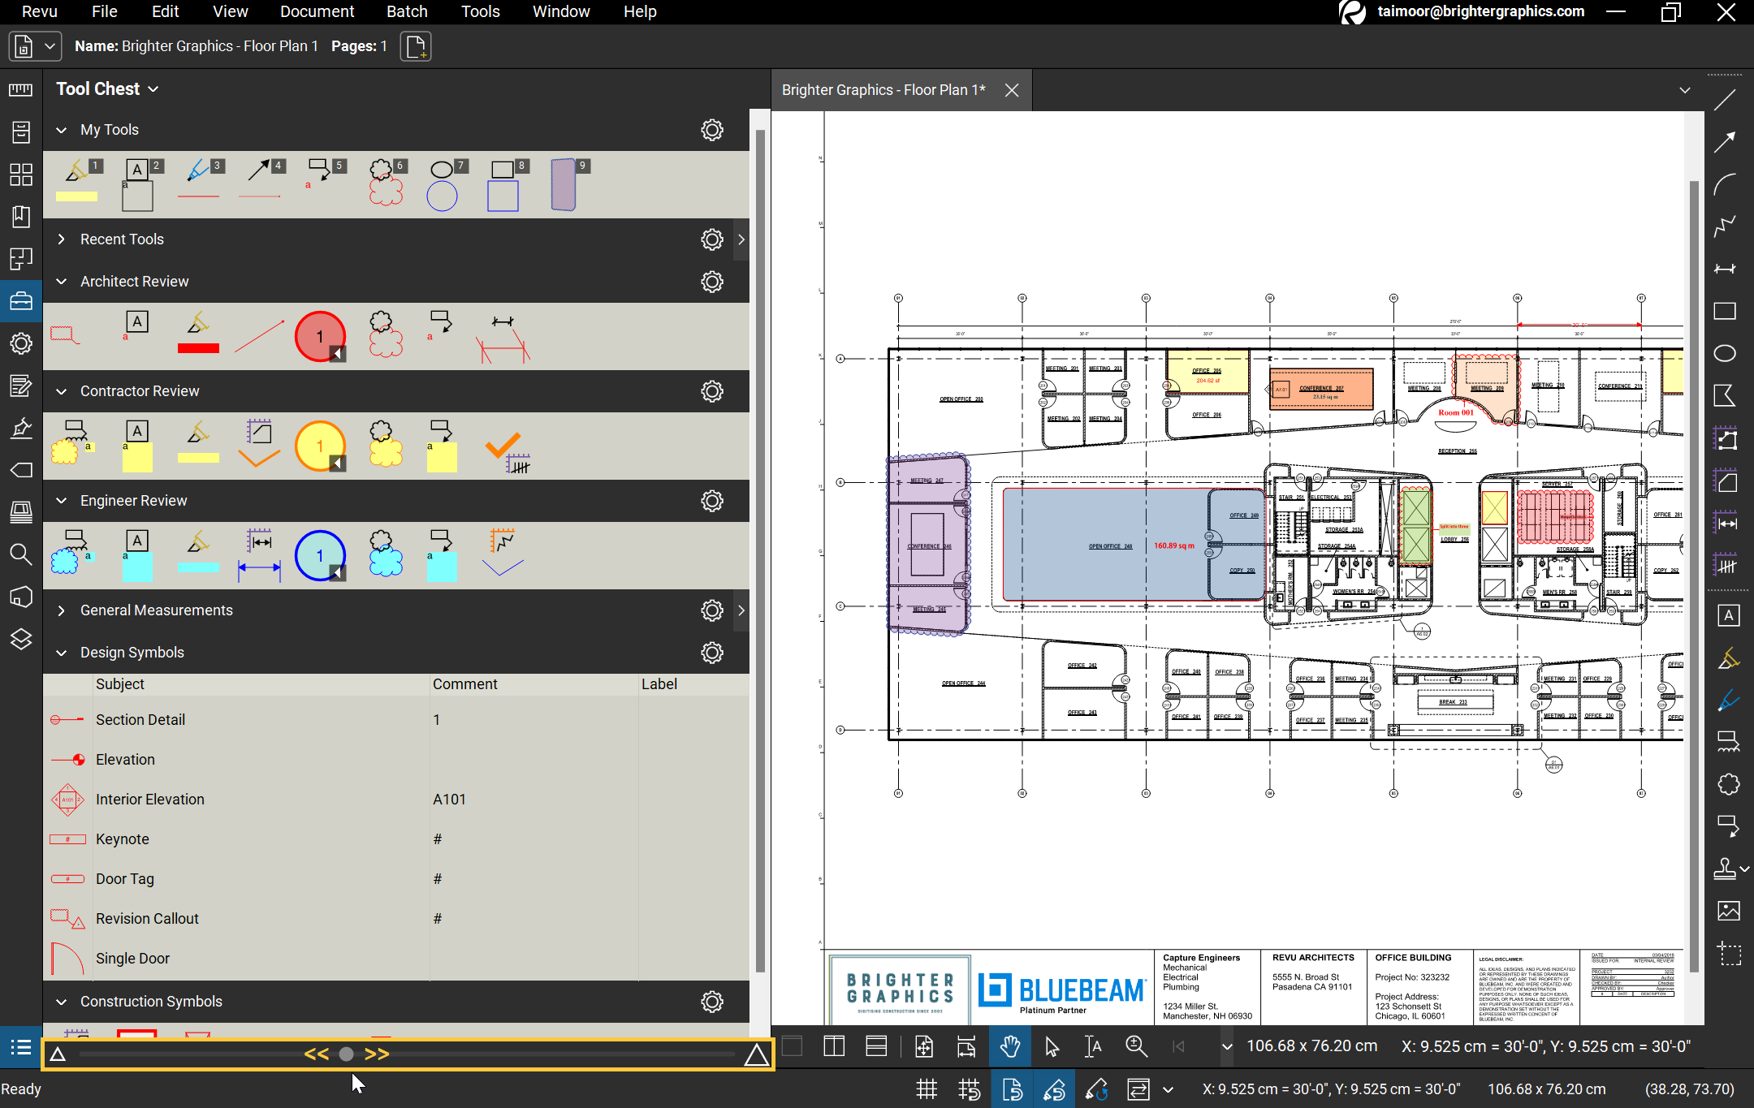Open the Tools menu
This screenshot has height=1108, width=1754.
pyautogui.click(x=480, y=11)
